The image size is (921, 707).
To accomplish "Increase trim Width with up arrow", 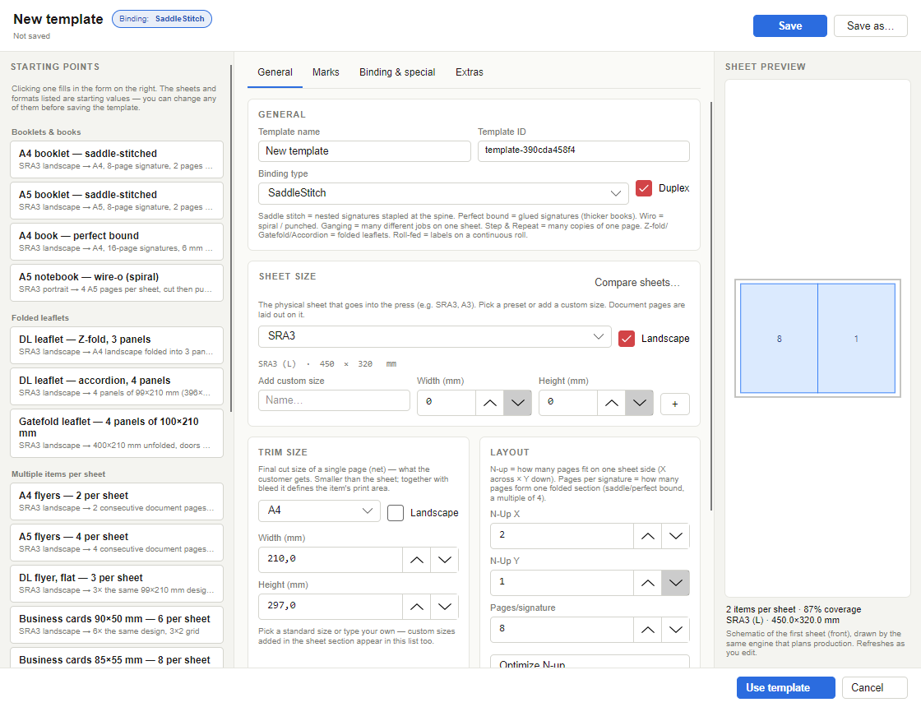I will [416, 560].
